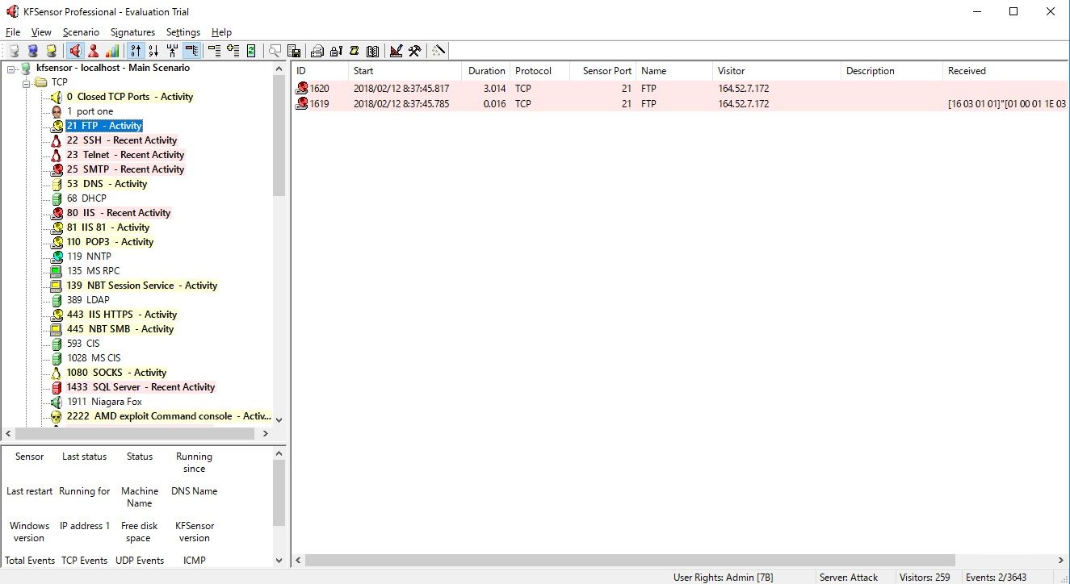Click the blue server toolbar icon
1070x584 pixels.
point(32,51)
